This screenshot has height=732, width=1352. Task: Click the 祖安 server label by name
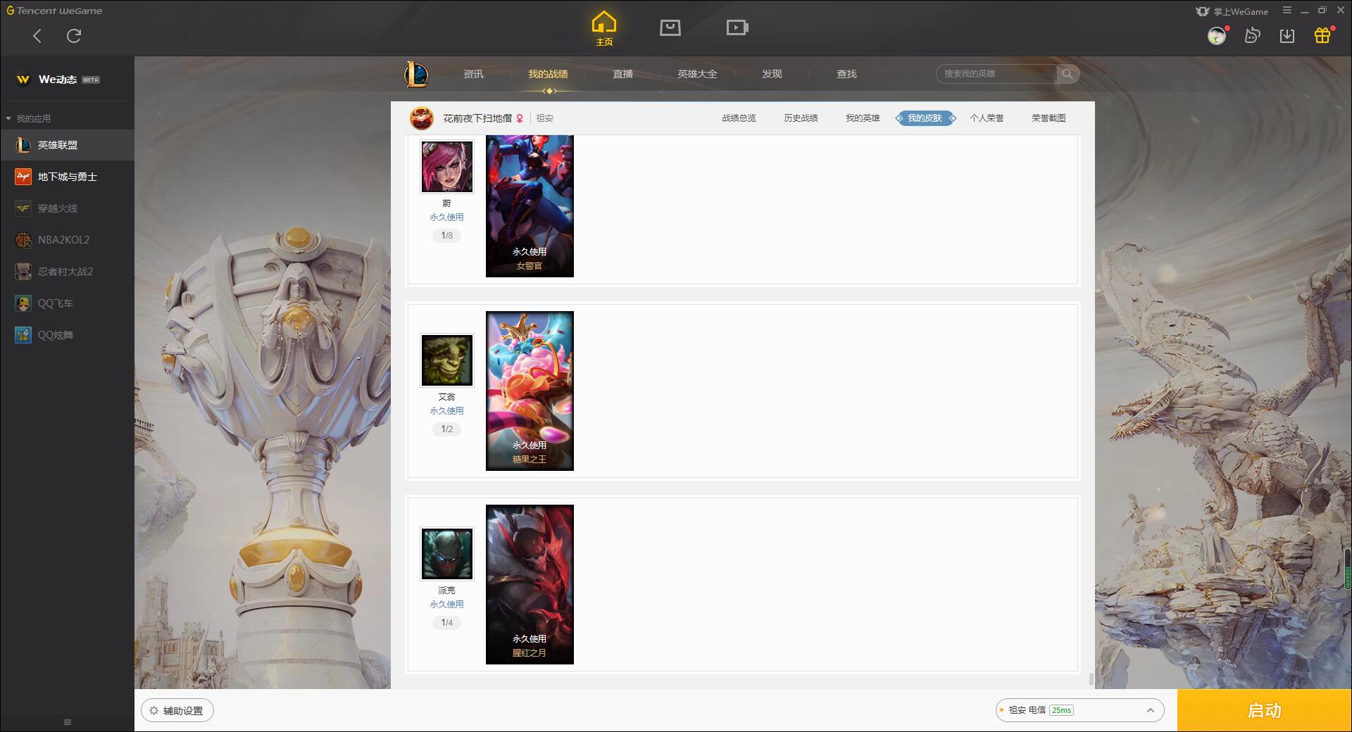point(545,118)
